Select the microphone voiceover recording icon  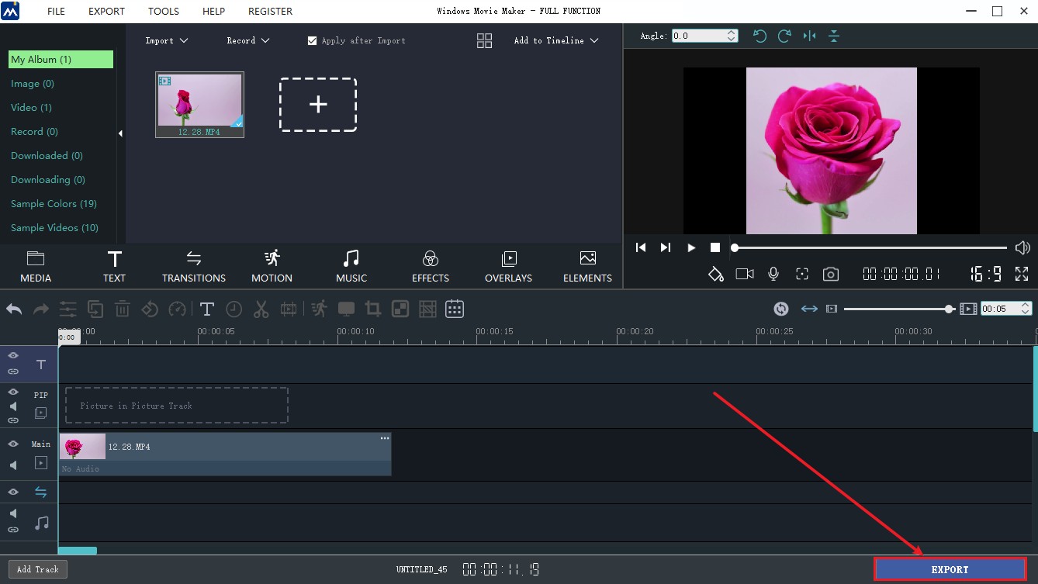(x=773, y=273)
